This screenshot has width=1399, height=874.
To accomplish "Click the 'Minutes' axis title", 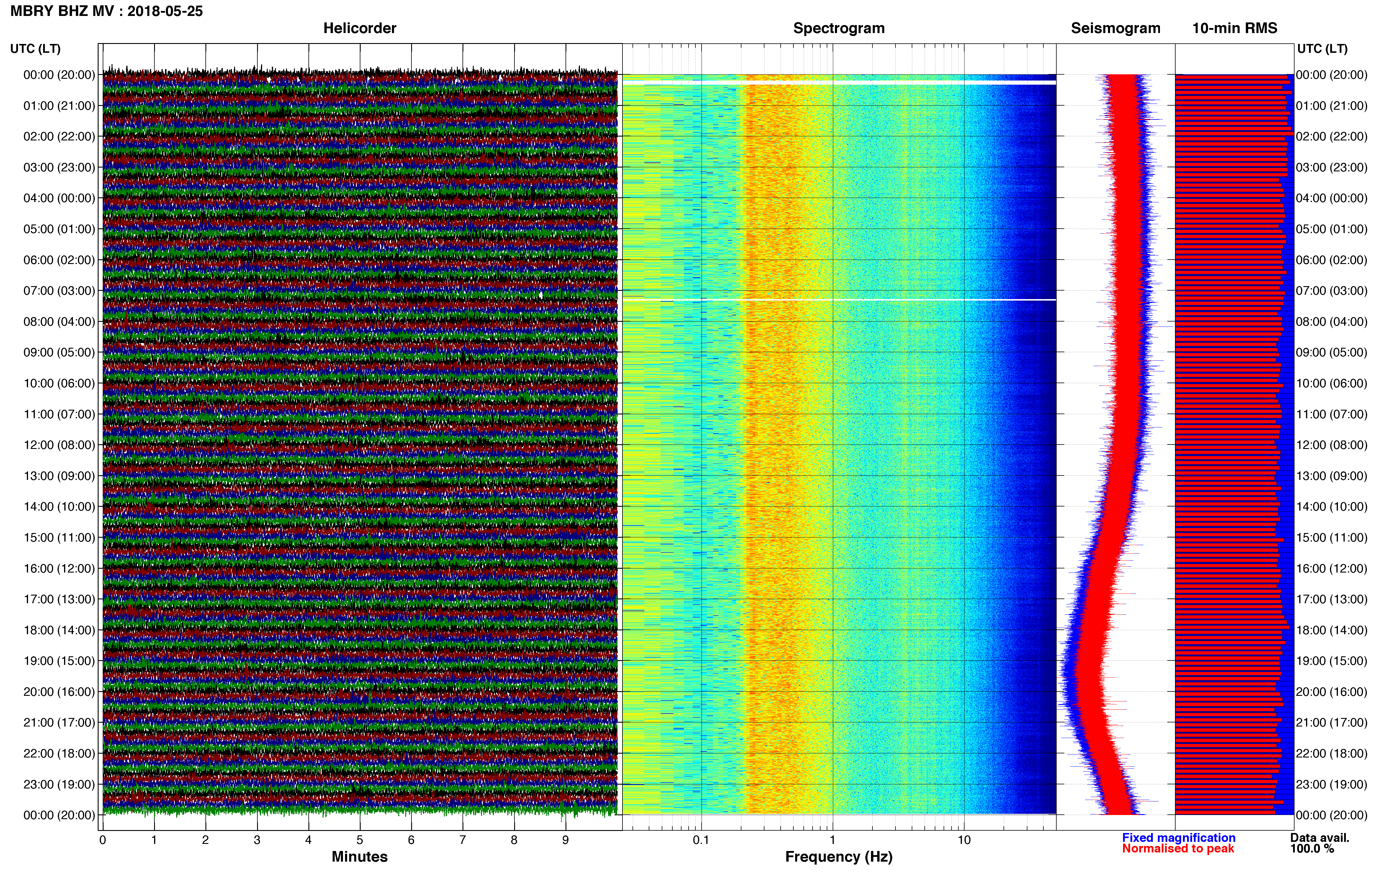I will point(360,857).
